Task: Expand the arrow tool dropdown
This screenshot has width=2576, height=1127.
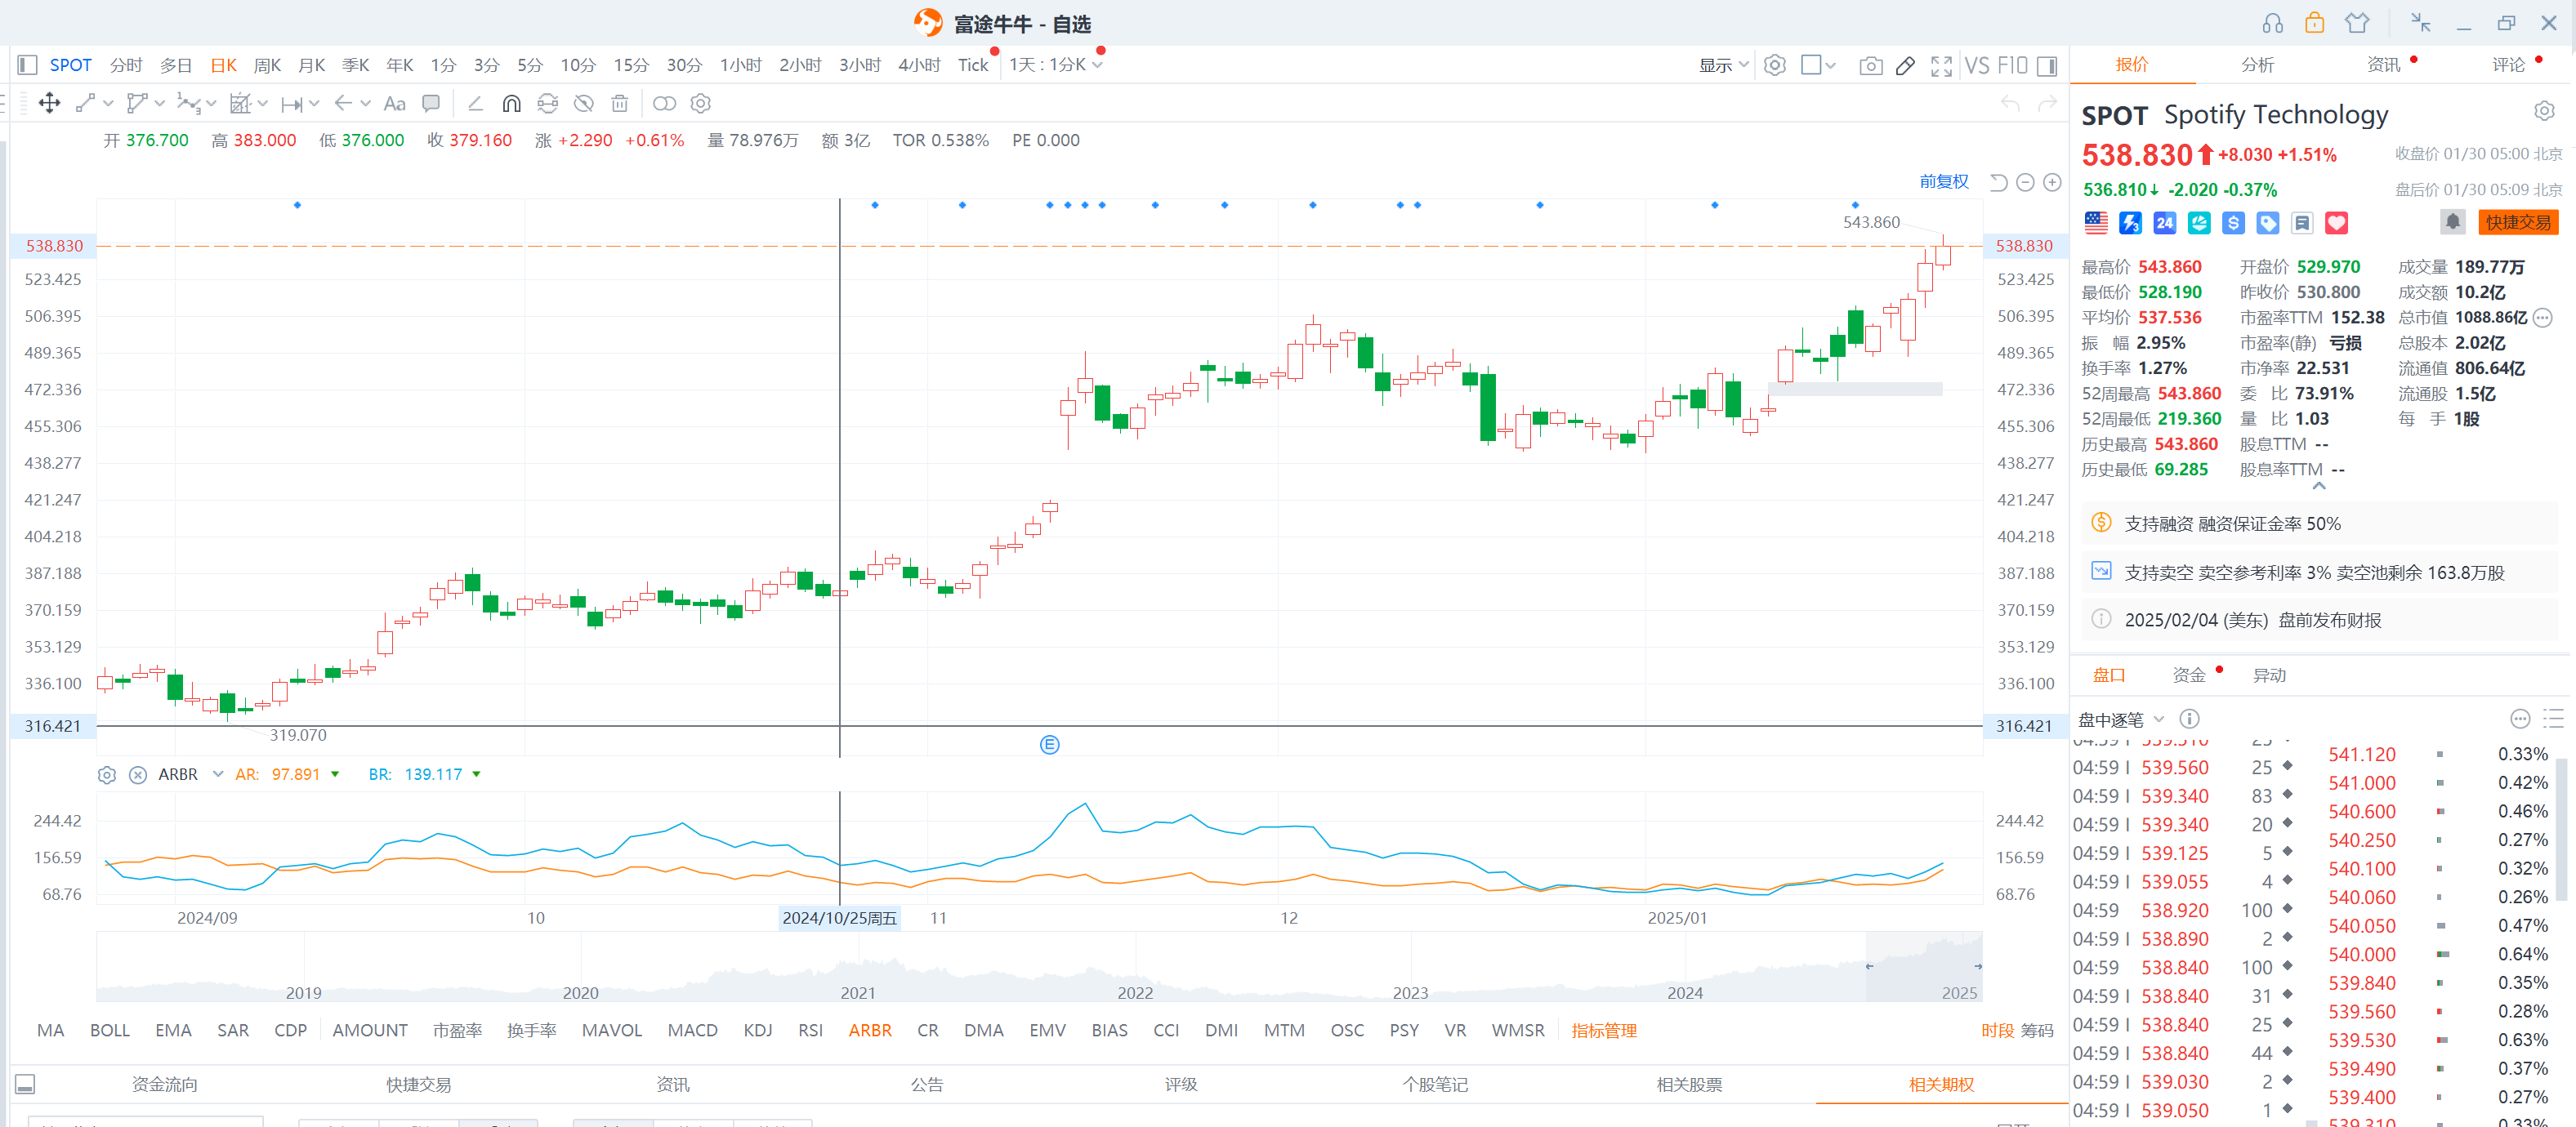Action: click(365, 103)
